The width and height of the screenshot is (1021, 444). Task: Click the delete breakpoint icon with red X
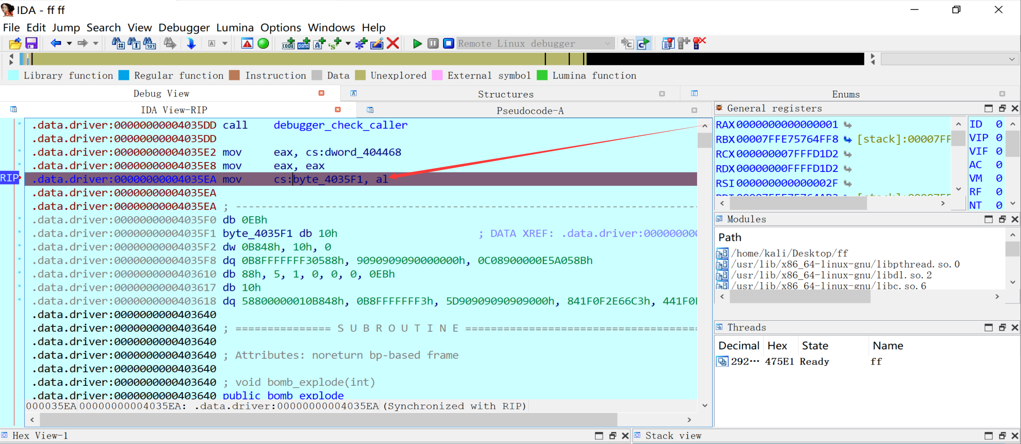pyautogui.click(x=699, y=44)
